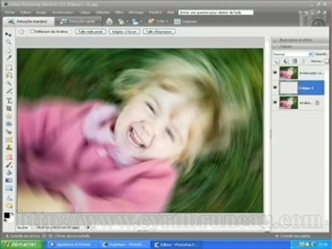
Task: Select the Healing Brush tool
Action: click(9, 139)
